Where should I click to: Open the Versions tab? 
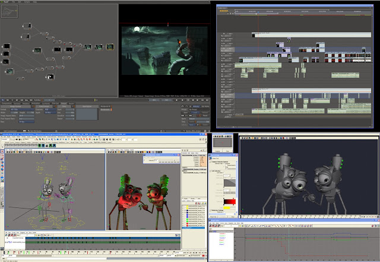[17, 103]
